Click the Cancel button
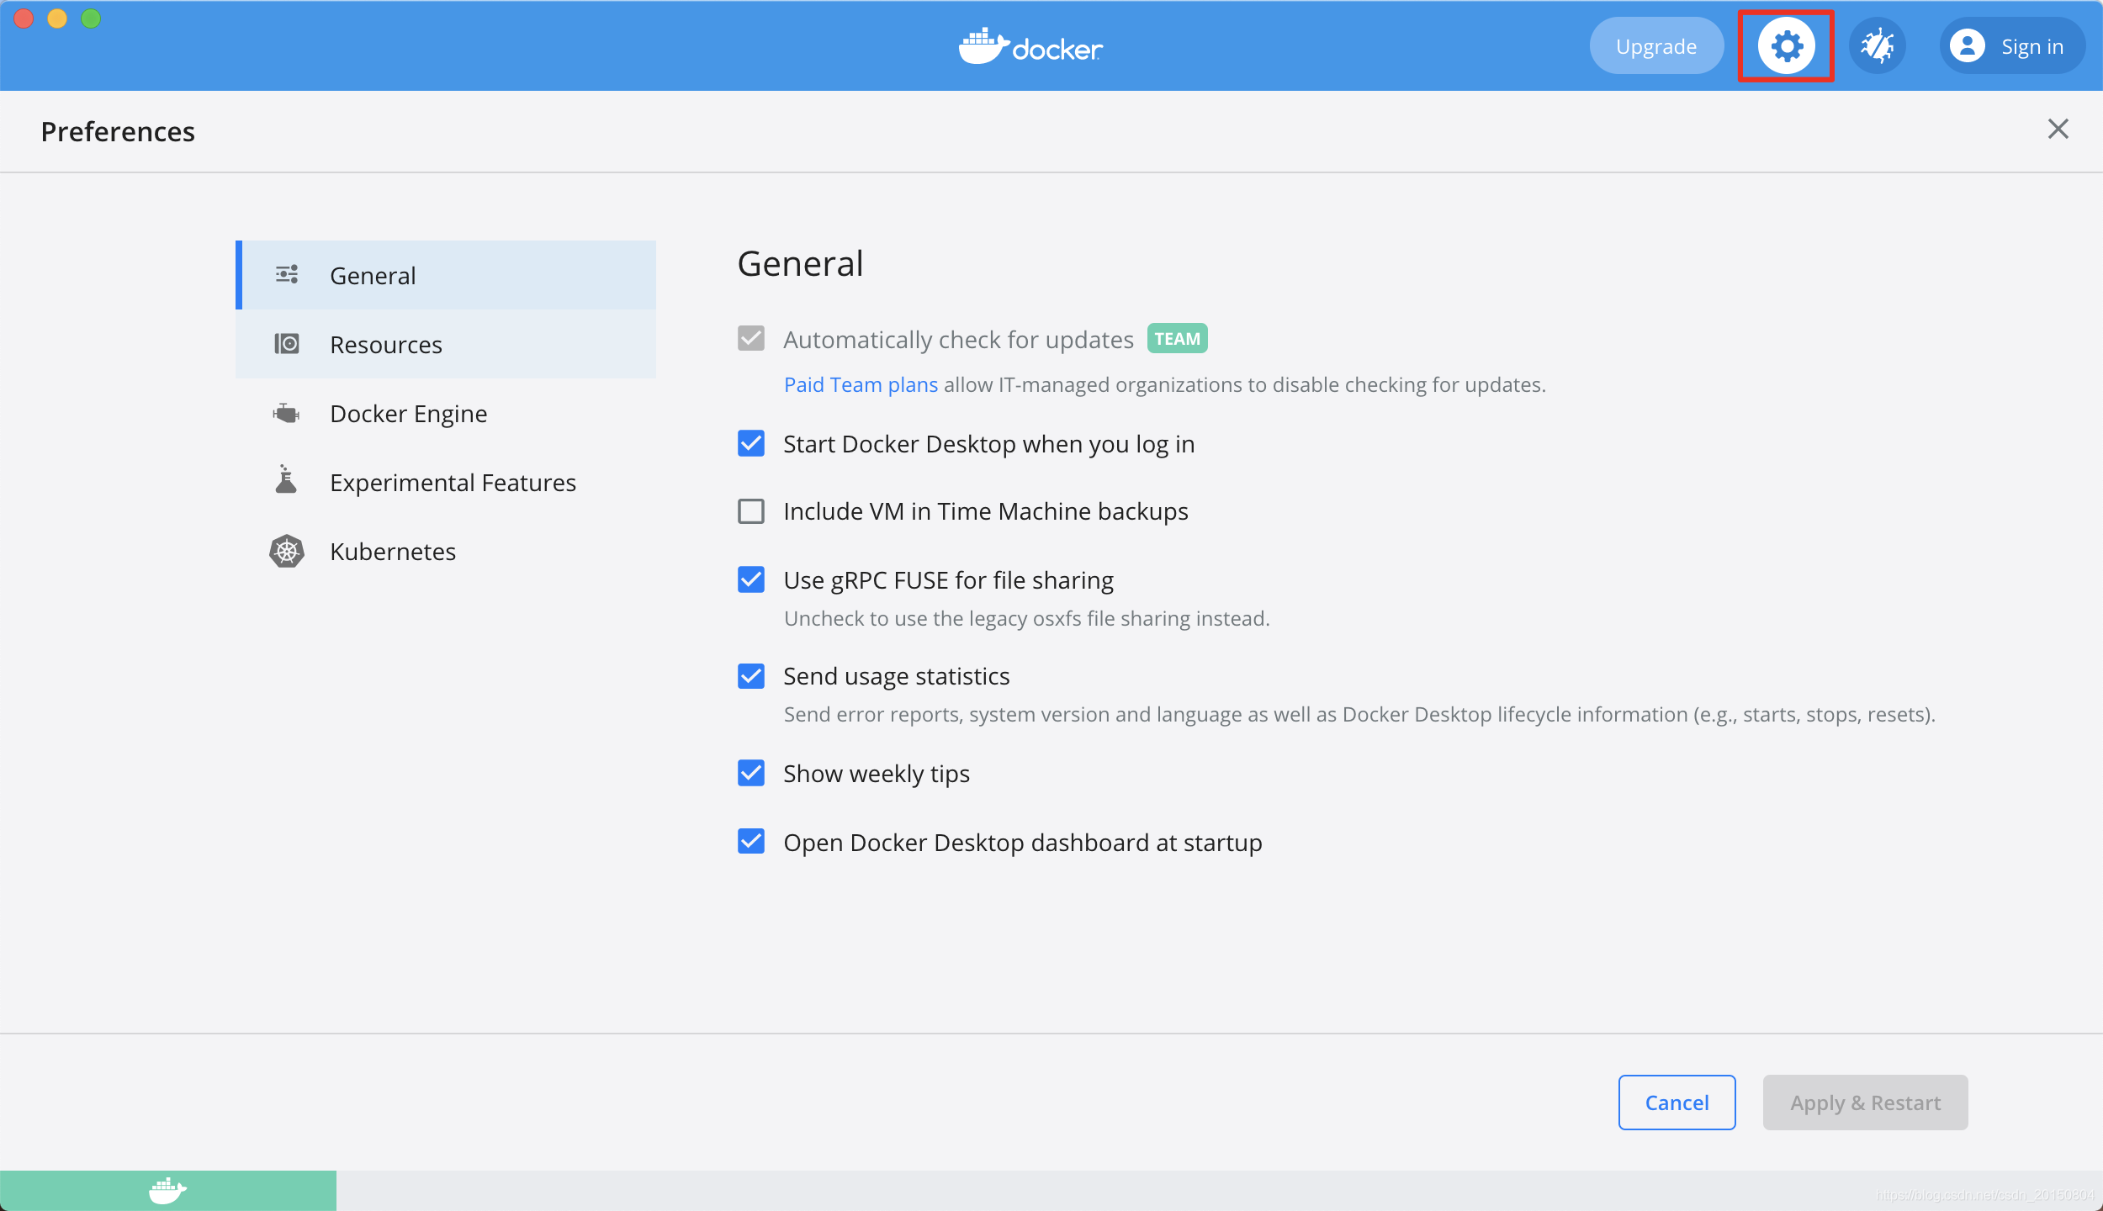This screenshot has height=1211, width=2103. tap(1677, 1102)
